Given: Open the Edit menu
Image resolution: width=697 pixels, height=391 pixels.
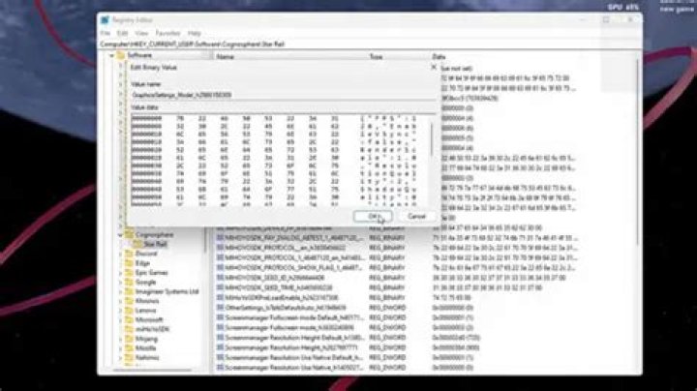Looking at the screenshot, I should [x=122, y=33].
